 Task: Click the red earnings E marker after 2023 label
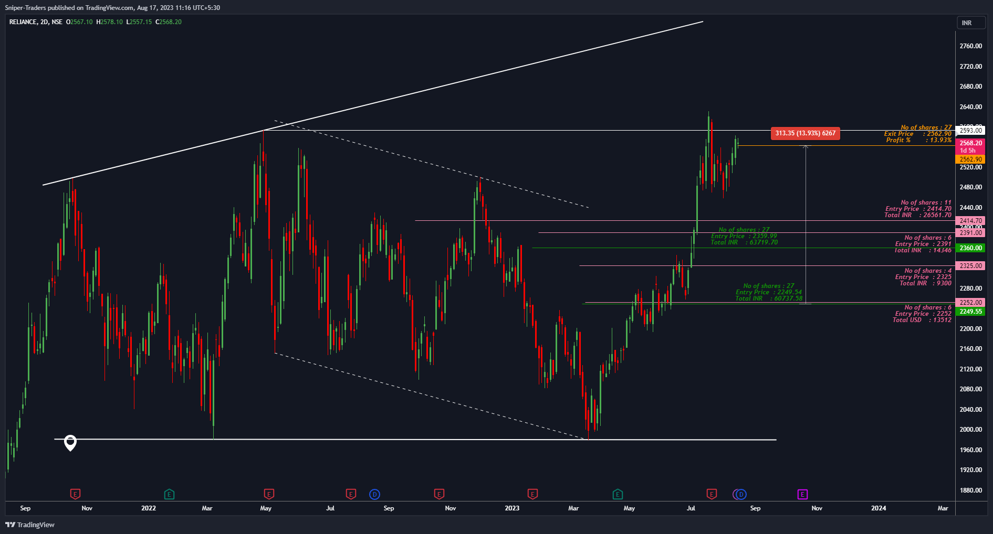(532, 494)
